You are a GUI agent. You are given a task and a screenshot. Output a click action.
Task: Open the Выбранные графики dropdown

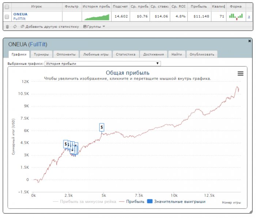point(103,64)
